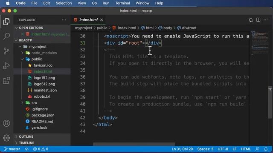Click the favicon.ico star icon
This screenshot has height=153, width=273.
click(30, 65)
